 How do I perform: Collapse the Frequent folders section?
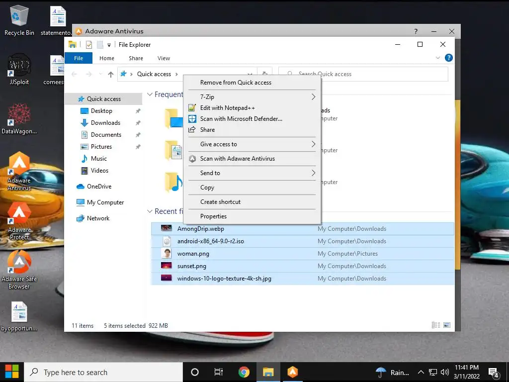coord(150,95)
